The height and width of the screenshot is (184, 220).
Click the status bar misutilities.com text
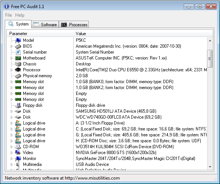coord(62,178)
